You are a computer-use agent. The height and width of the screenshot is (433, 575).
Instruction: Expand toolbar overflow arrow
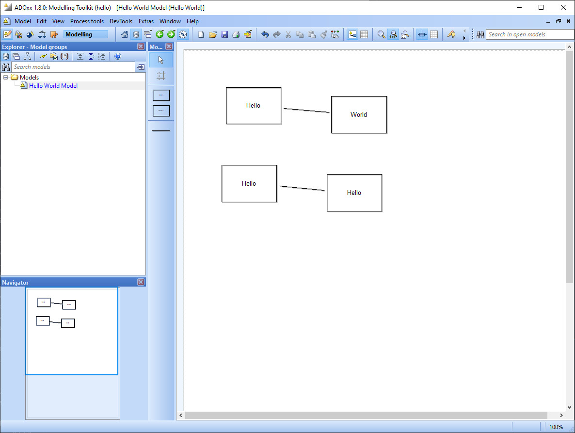[x=464, y=38]
